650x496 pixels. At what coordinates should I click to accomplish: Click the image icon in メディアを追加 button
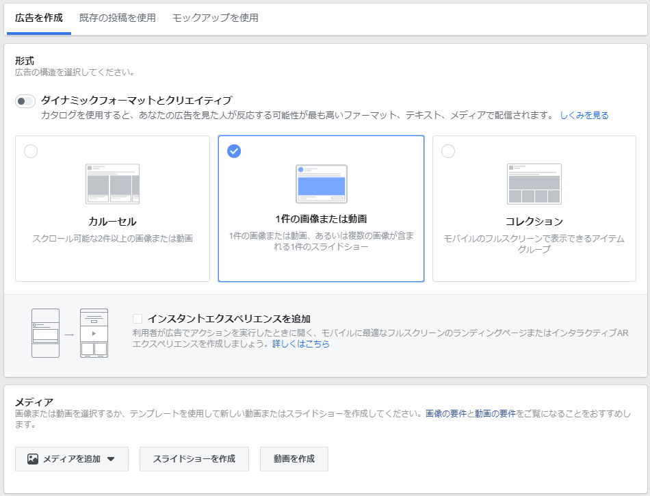pos(33,458)
